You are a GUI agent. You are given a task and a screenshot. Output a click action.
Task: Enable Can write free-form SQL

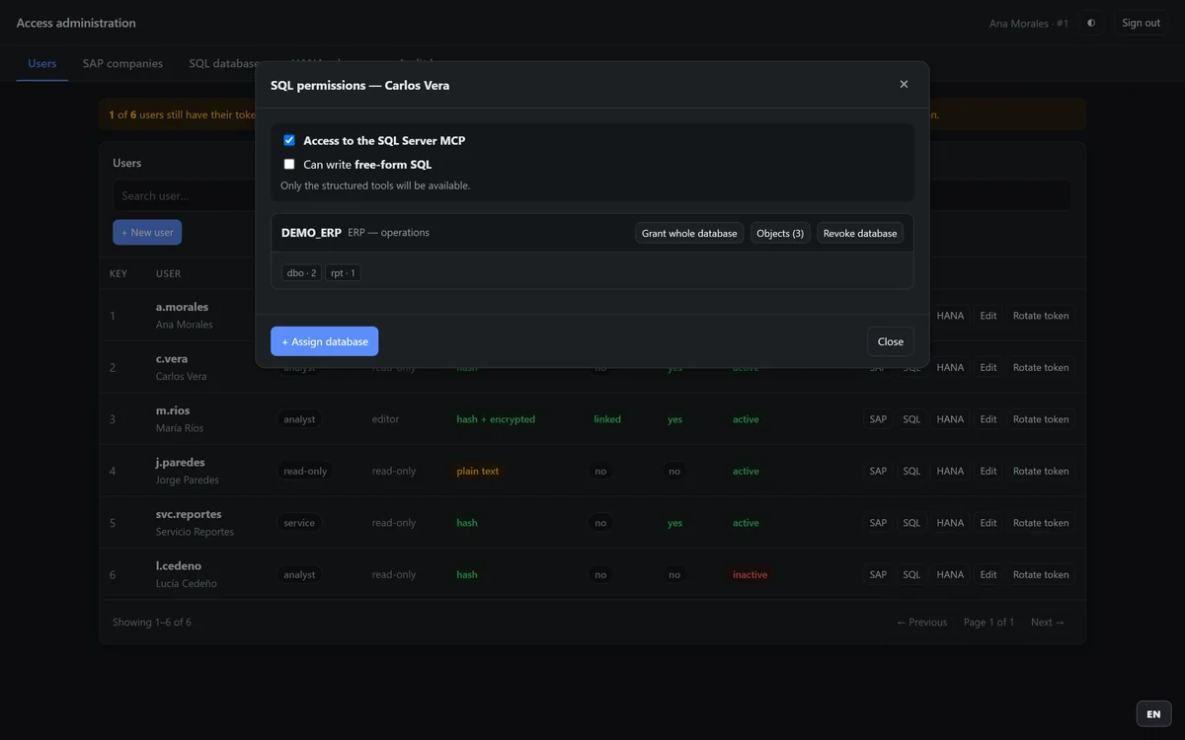tap(289, 165)
